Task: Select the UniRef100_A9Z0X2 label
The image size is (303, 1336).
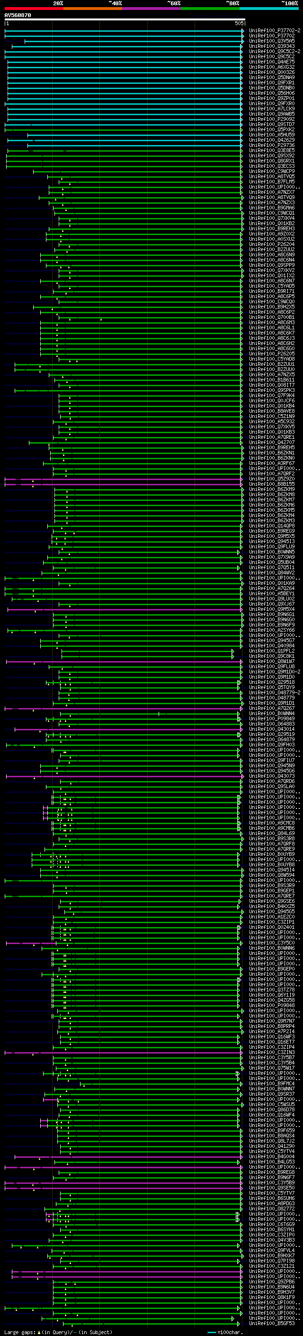Action: tap(272, 234)
